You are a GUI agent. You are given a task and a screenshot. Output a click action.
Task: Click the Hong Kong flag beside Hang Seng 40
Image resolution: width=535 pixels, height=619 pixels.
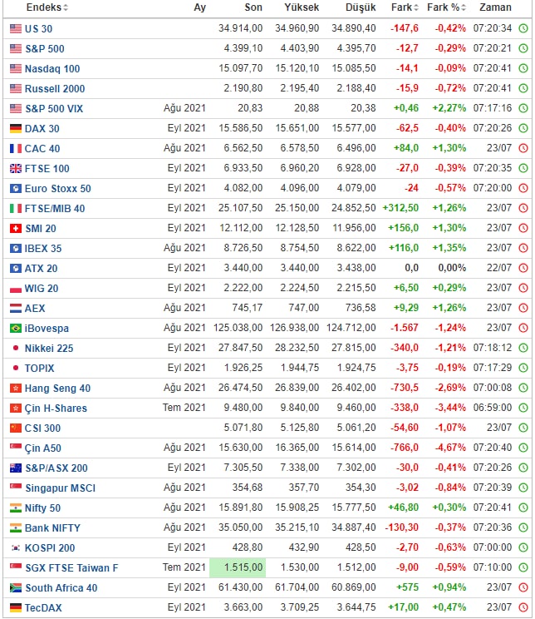16,388
